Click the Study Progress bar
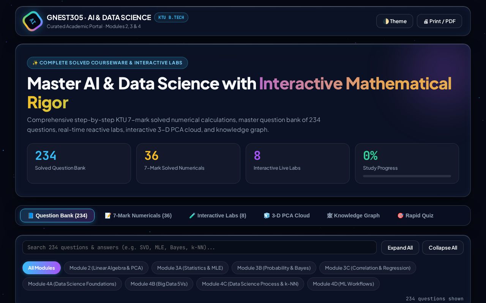 (407, 176)
